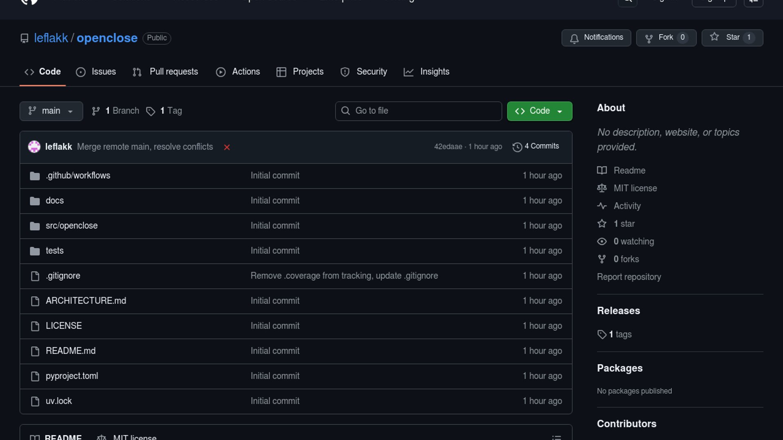Click the leflakk avatar thumbnail

[34, 147]
